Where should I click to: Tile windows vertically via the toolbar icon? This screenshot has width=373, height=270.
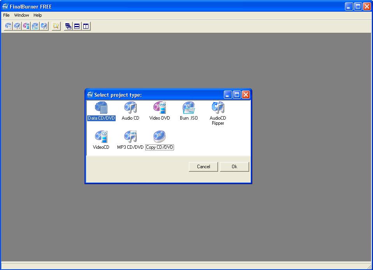pyautogui.click(x=86, y=26)
